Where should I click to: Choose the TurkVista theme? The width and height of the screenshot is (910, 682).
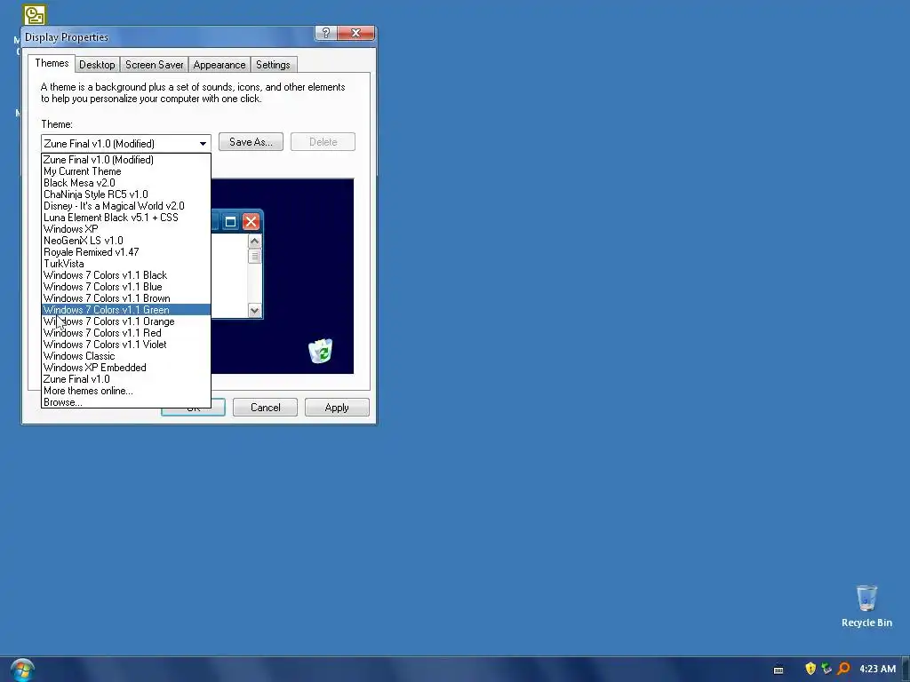pos(126,263)
